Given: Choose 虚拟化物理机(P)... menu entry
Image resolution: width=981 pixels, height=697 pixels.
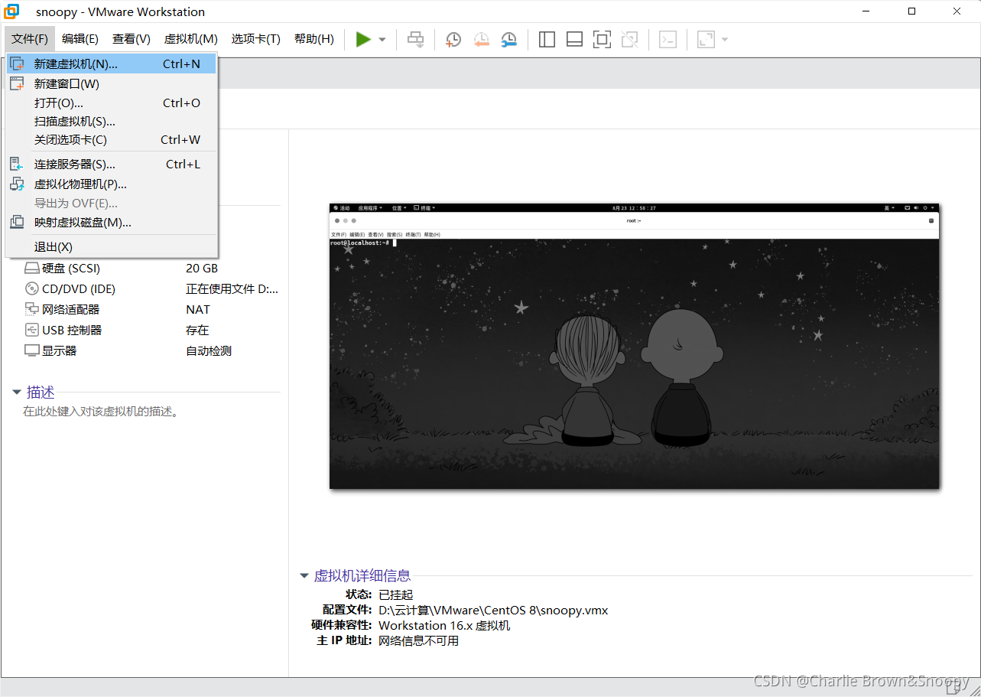Looking at the screenshot, I should click(x=112, y=184).
